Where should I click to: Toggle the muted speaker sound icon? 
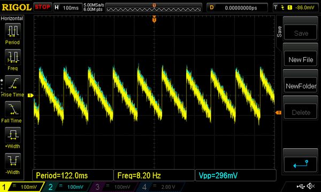pos(310,186)
